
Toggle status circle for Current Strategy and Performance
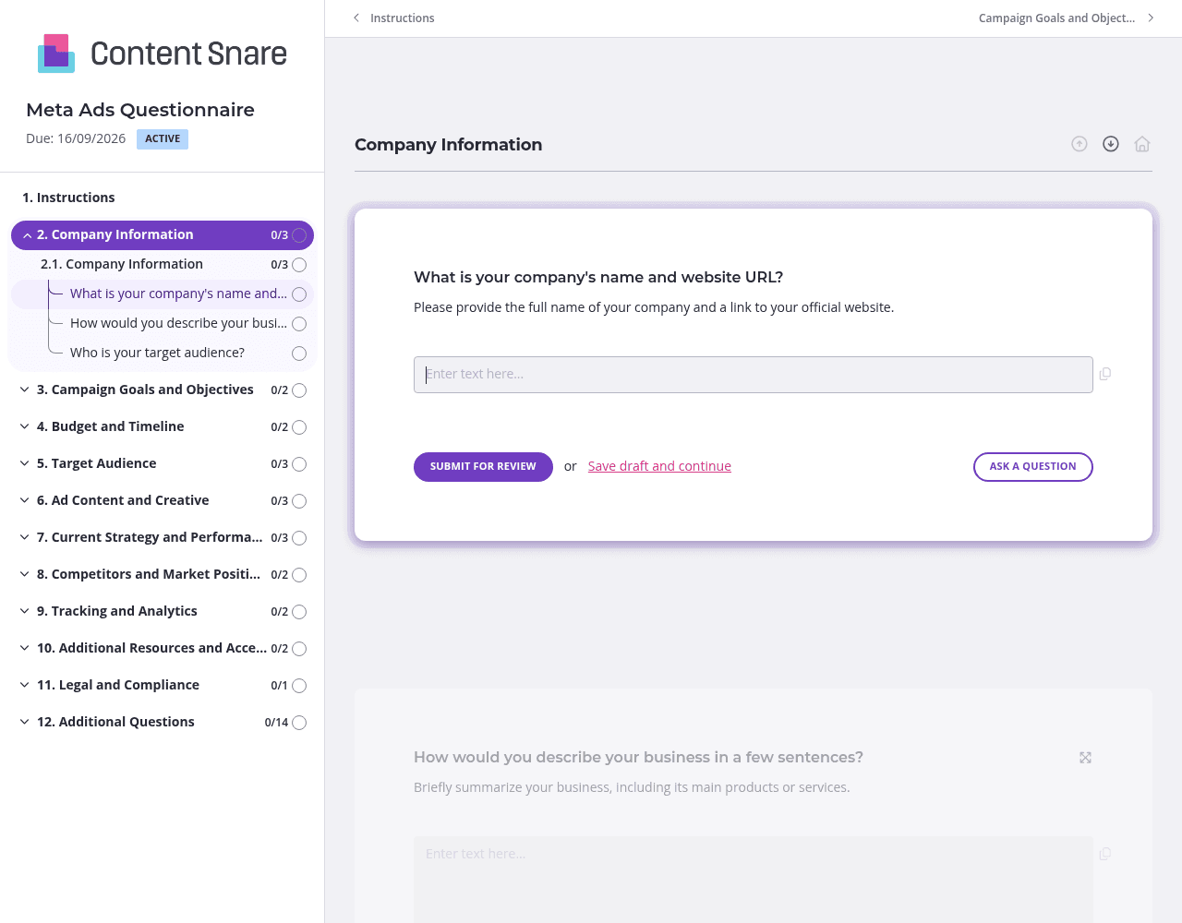[299, 538]
